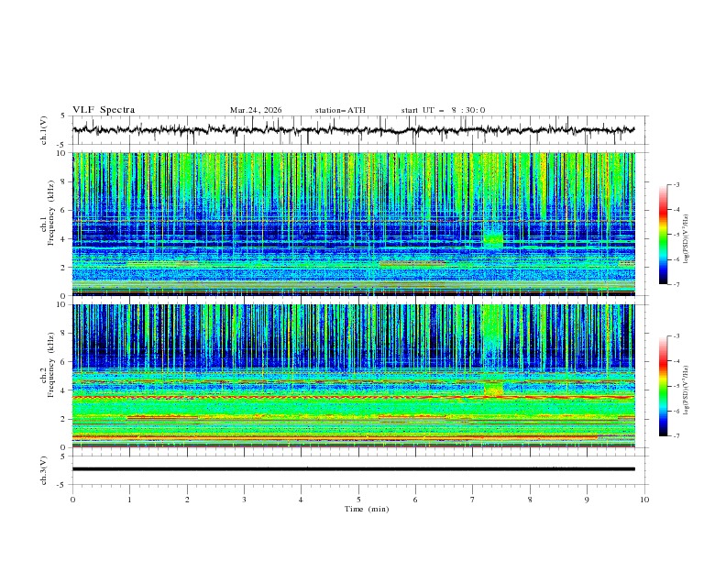Click the "-5" tick on ch.2 colorbar
Image resolution: width=726 pixels, height=561 pixels.
click(x=676, y=386)
